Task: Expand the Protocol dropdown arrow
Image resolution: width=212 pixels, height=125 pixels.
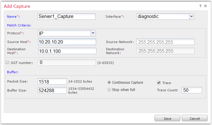Action: point(93,33)
